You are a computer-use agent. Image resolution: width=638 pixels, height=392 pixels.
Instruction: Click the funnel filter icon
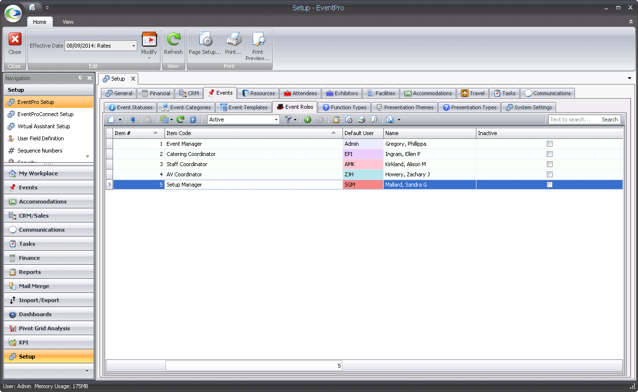tap(288, 119)
